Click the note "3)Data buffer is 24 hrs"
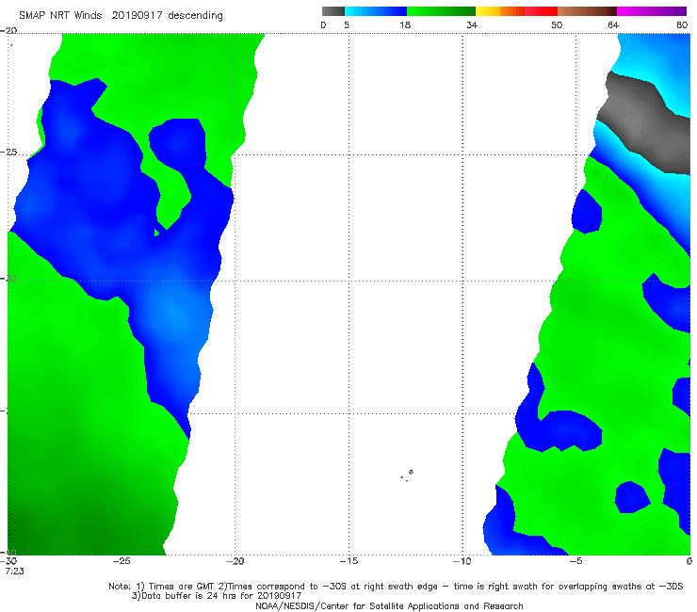The width and height of the screenshot is (697, 612). (217, 596)
